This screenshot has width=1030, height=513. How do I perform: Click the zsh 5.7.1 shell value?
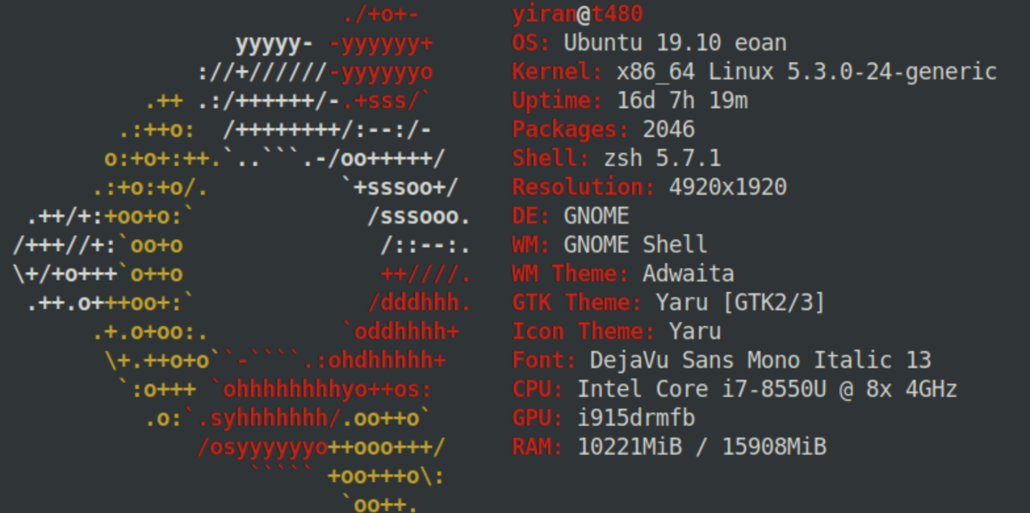661,158
